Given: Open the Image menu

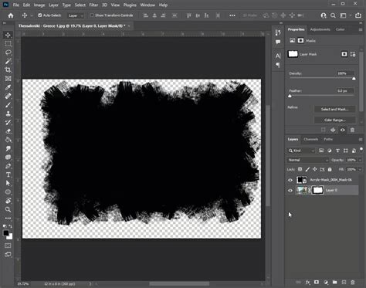Looking at the screenshot, I should point(39,5).
